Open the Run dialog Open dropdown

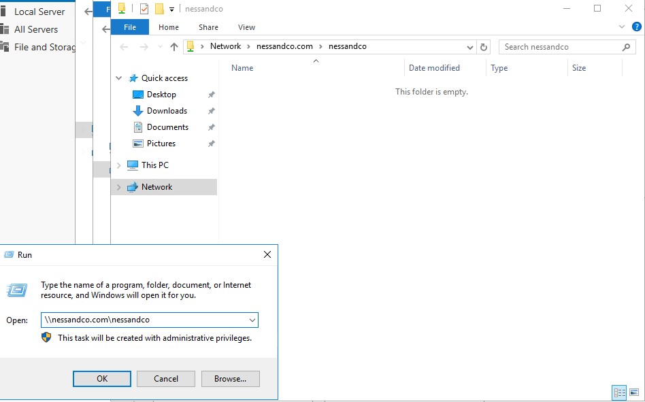click(252, 320)
